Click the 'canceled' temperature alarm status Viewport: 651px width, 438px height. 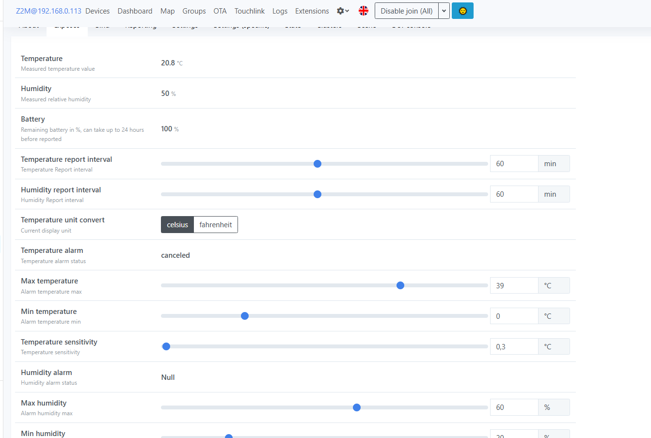click(175, 255)
